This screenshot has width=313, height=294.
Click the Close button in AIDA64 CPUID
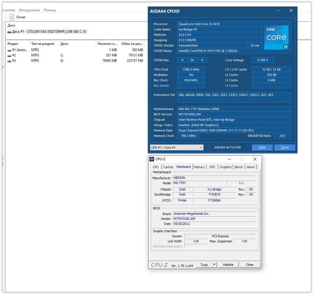(x=285, y=147)
